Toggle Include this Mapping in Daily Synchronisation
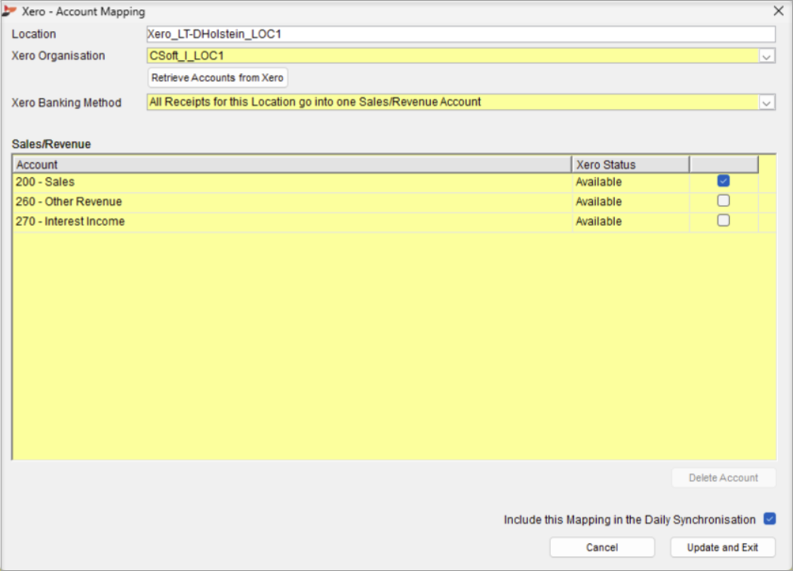Screen dimensions: 793x571 (770, 518)
